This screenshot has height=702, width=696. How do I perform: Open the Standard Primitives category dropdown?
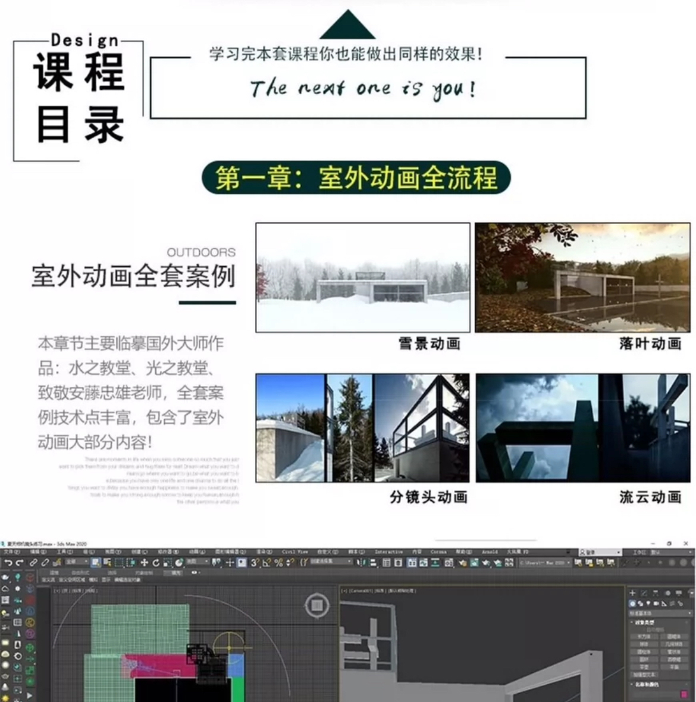pos(661,613)
